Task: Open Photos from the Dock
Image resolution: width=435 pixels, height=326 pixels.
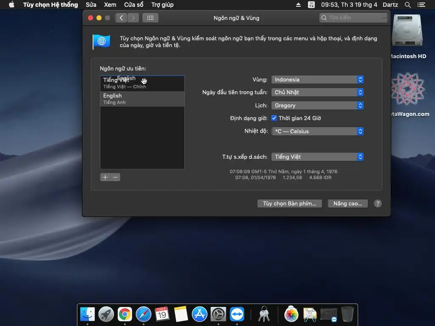Action: point(291,314)
